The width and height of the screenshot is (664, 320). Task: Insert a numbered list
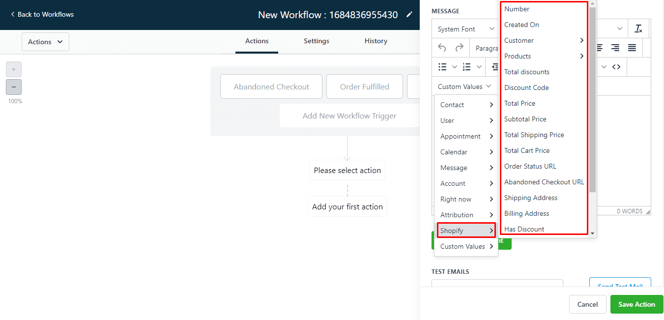[x=467, y=67]
